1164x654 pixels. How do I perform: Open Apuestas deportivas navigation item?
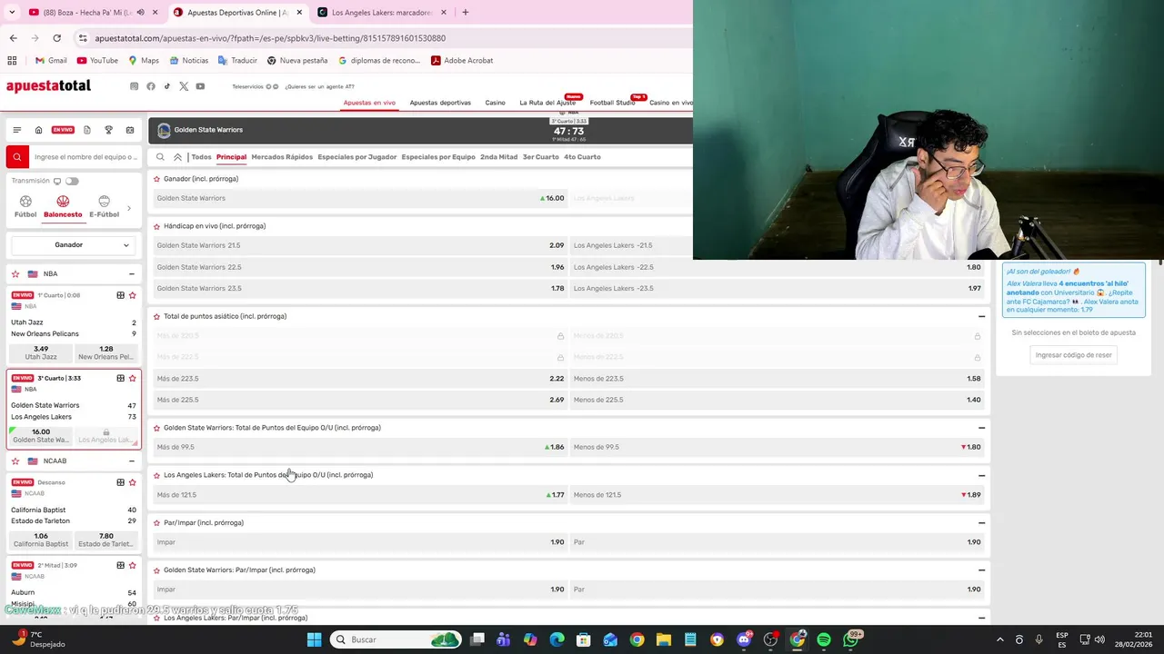(440, 103)
